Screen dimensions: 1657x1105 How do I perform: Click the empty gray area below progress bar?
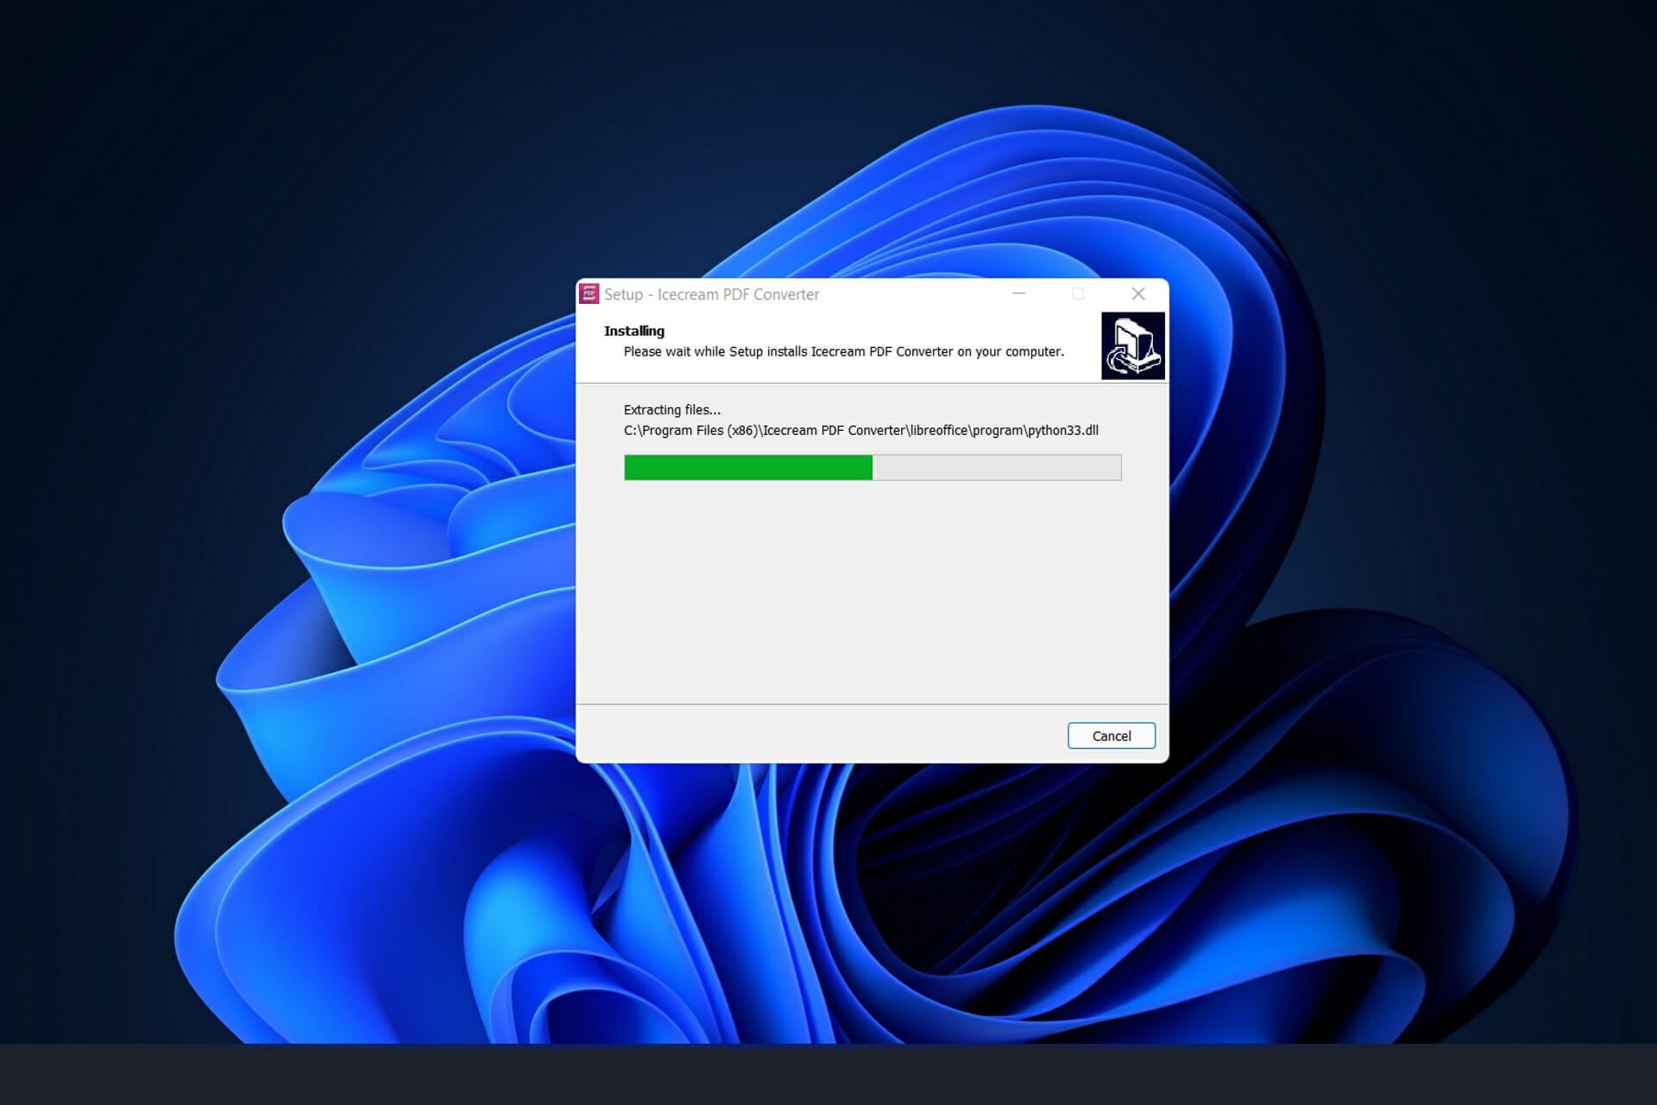[x=872, y=596]
